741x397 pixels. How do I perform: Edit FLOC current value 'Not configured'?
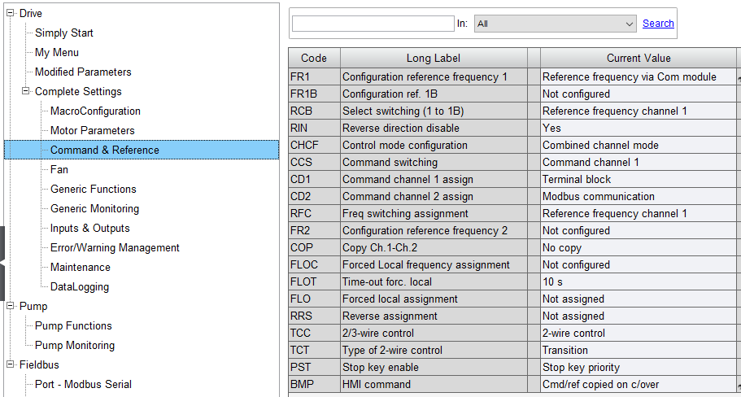639,264
